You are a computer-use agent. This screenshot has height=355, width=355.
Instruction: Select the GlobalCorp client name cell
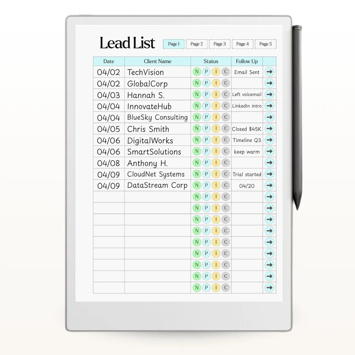click(x=157, y=83)
